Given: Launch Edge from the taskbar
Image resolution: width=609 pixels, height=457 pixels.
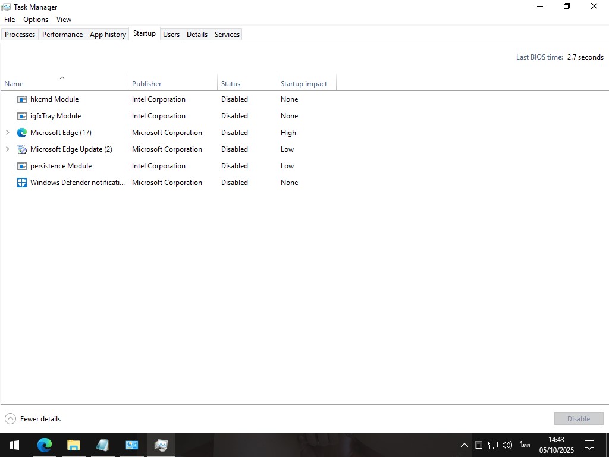Looking at the screenshot, I should click(45, 445).
